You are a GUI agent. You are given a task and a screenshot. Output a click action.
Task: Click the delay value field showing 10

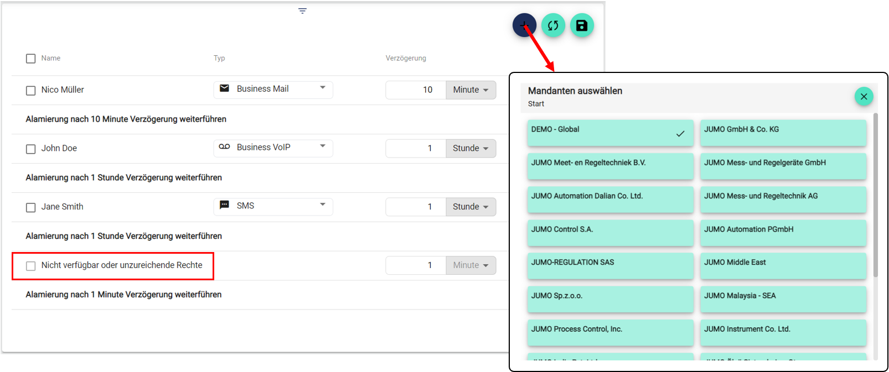click(x=416, y=90)
